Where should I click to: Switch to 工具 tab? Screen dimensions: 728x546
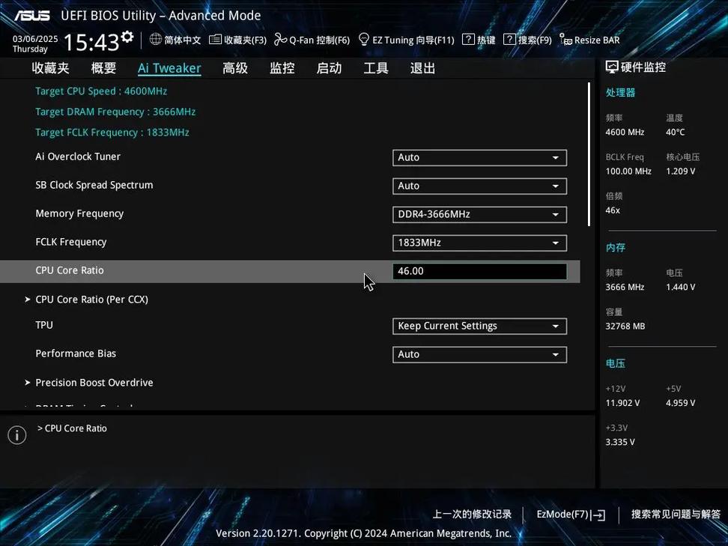point(376,68)
